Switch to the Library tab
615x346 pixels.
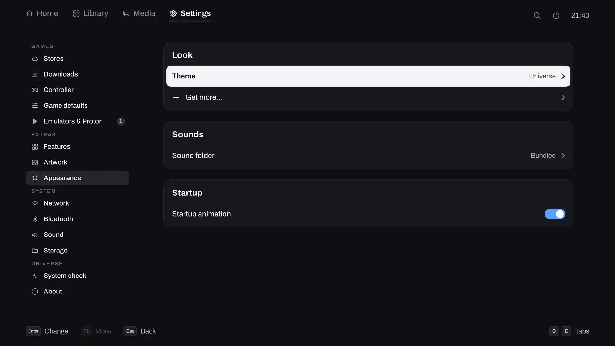pyautogui.click(x=91, y=13)
